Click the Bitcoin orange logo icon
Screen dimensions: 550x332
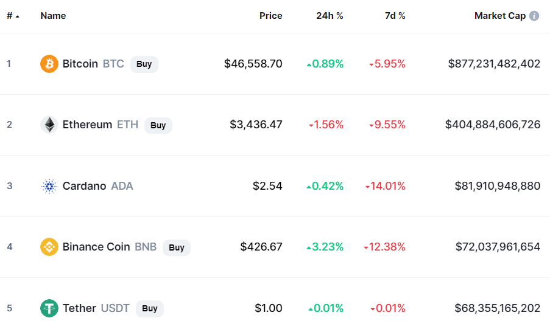tap(49, 64)
